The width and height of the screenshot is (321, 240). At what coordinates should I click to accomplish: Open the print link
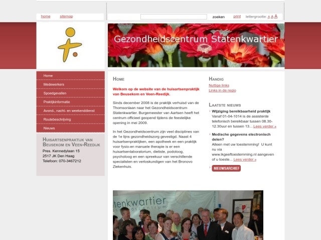(x=237, y=16)
